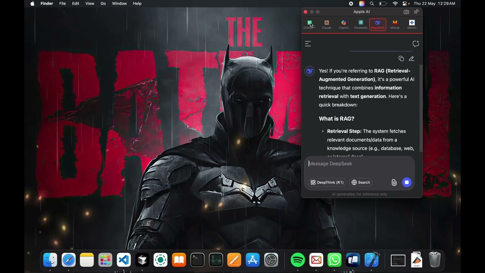Open the red envelope mail app in Dock

click(x=316, y=260)
